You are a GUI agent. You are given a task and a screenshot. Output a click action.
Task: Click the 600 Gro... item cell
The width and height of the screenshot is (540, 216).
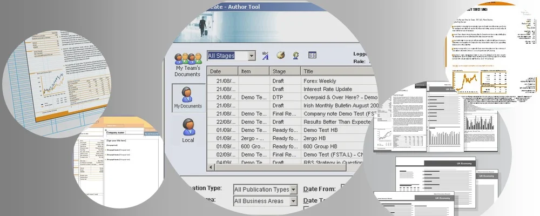click(x=254, y=146)
